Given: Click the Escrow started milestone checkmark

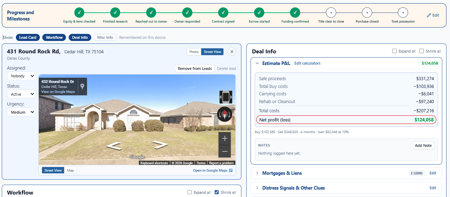Looking at the screenshot, I should click(x=259, y=12).
